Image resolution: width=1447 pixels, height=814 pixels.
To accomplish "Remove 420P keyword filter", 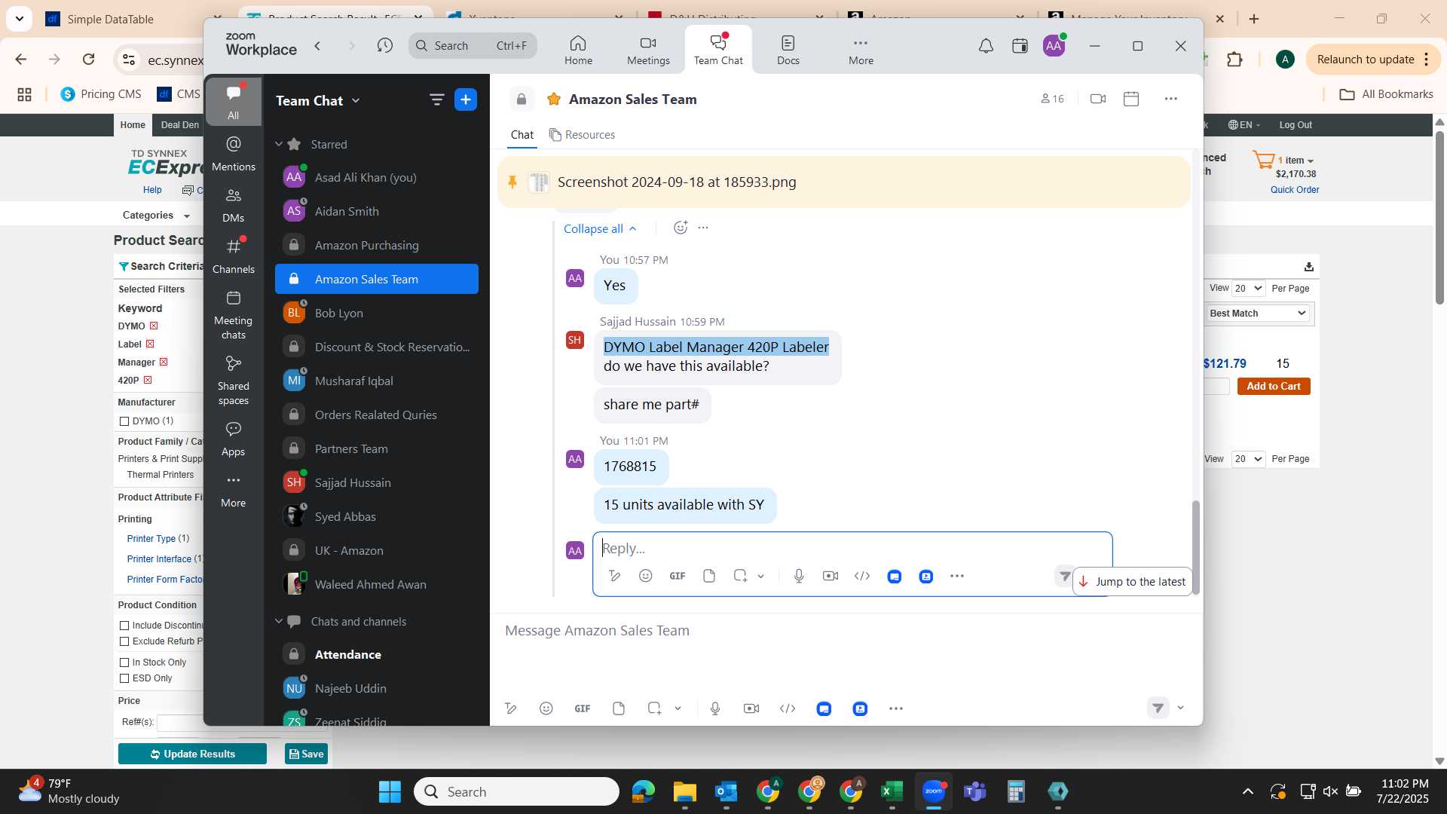I will pos(148,380).
